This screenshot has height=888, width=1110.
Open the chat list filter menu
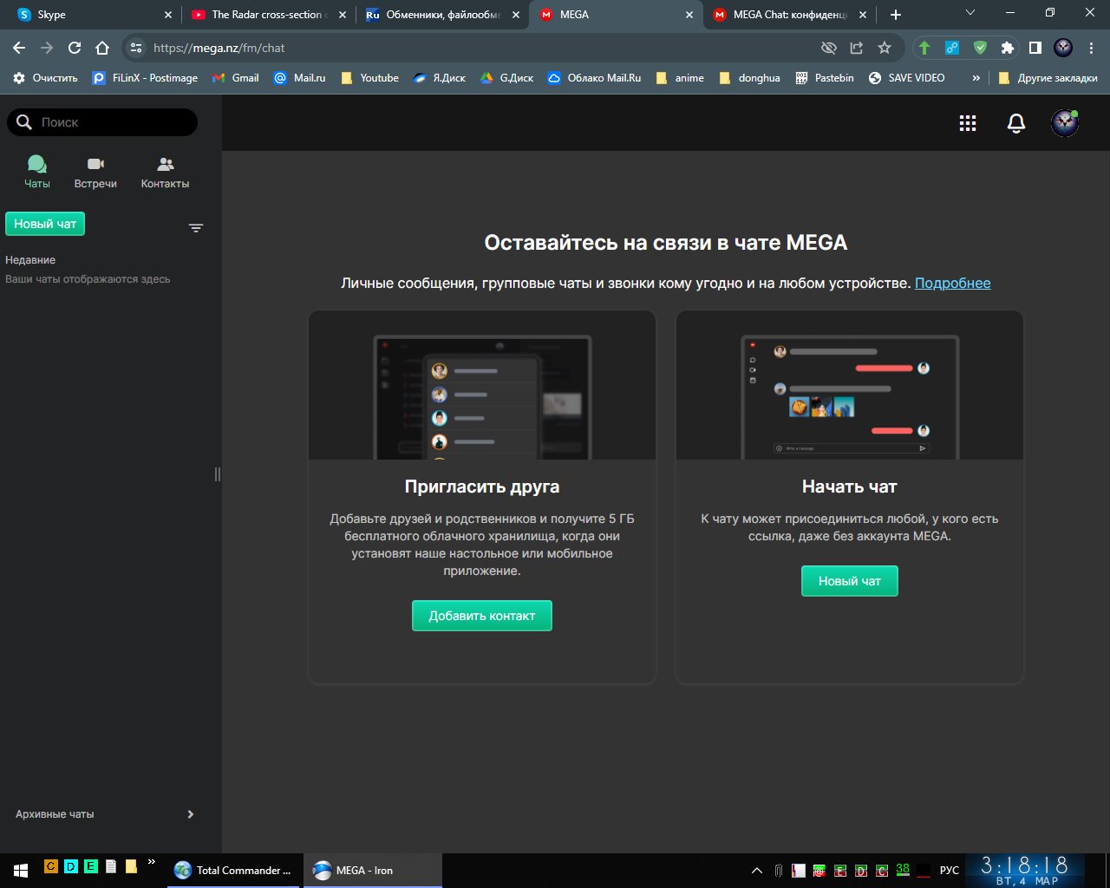click(x=196, y=228)
